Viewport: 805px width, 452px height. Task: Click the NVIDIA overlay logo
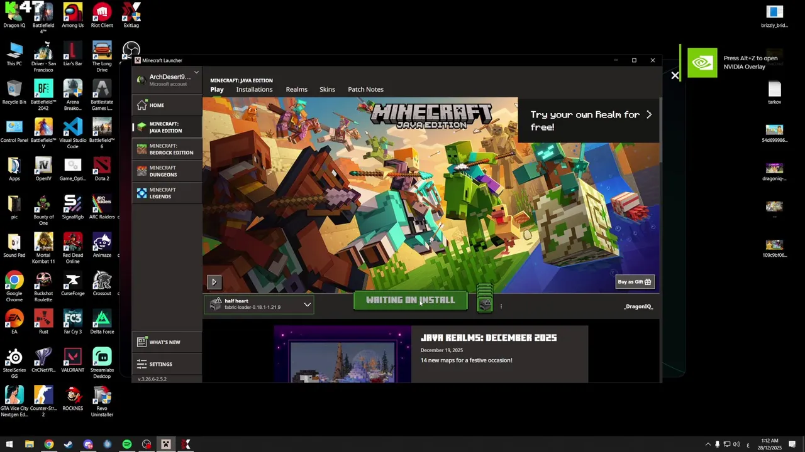(702, 62)
